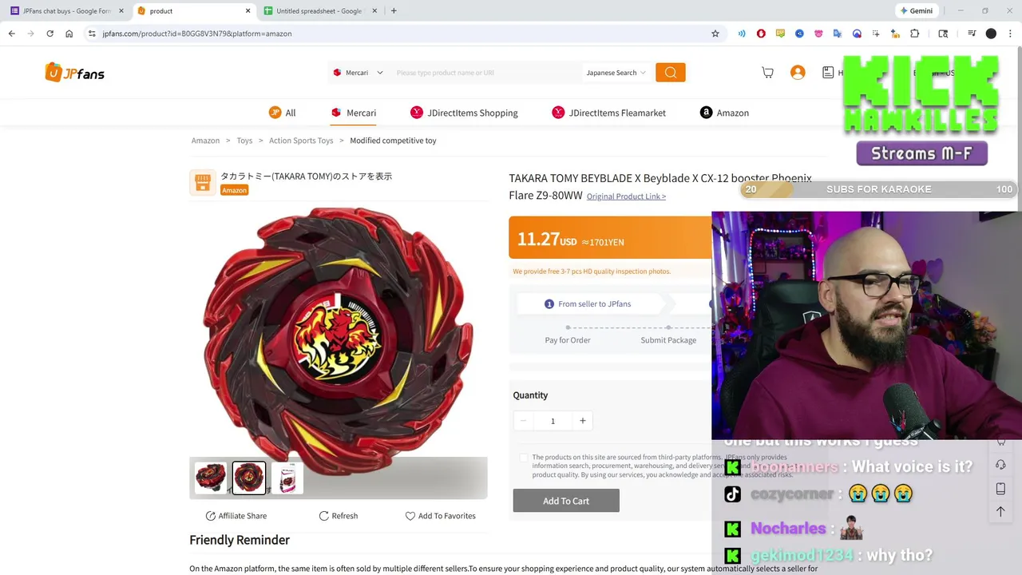Open the user account profile icon
The height and width of the screenshot is (575, 1022).
(x=798, y=73)
